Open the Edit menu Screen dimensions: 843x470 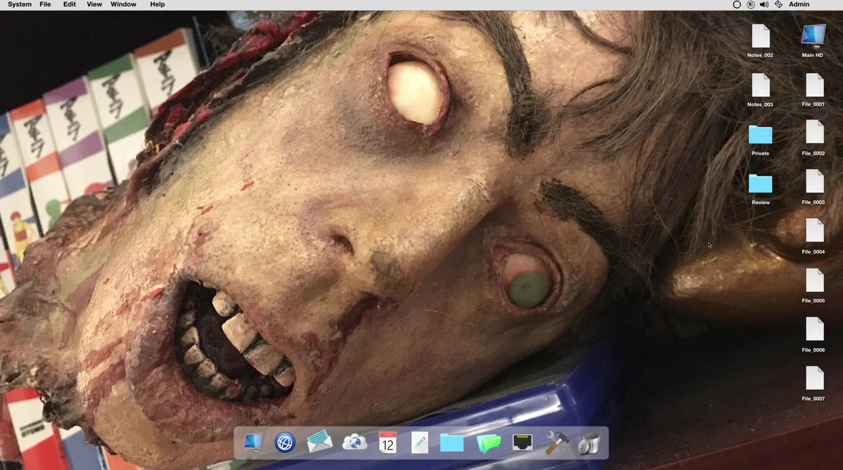69,5
